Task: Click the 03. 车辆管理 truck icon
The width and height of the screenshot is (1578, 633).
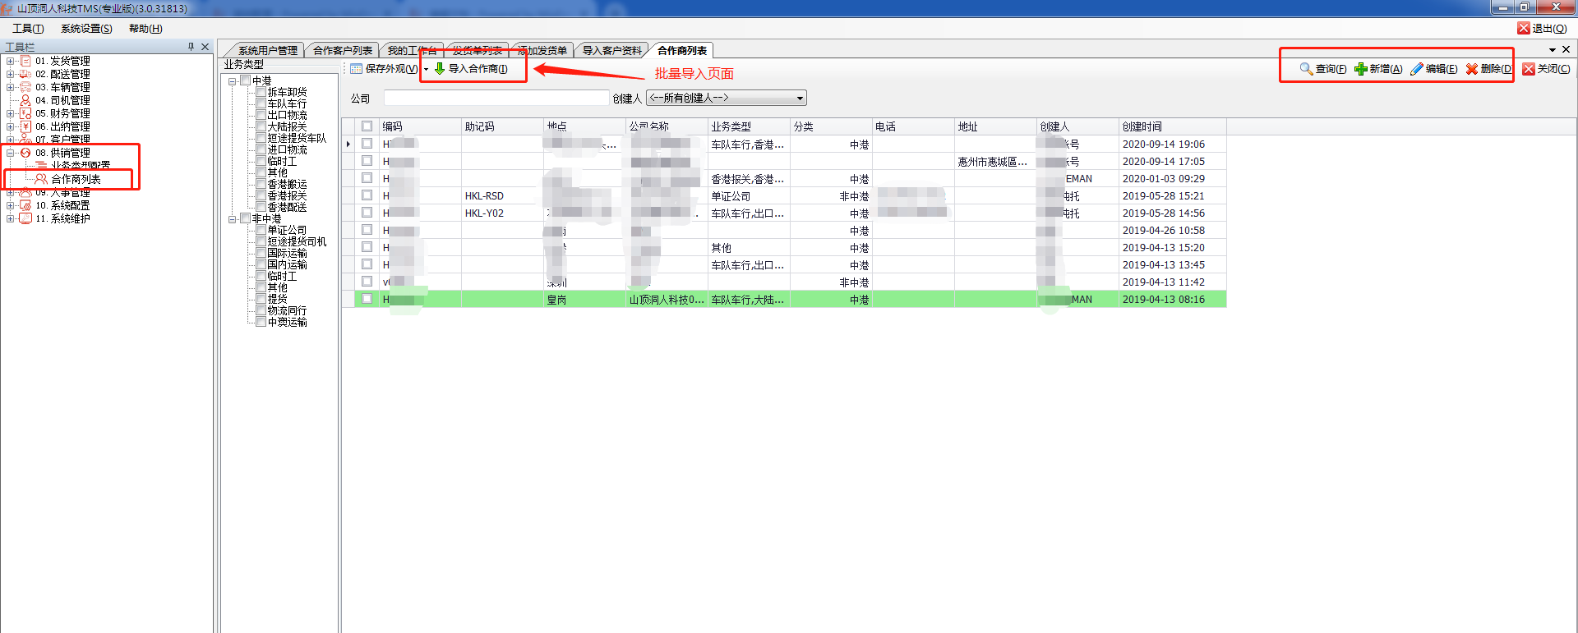Action: [x=25, y=87]
